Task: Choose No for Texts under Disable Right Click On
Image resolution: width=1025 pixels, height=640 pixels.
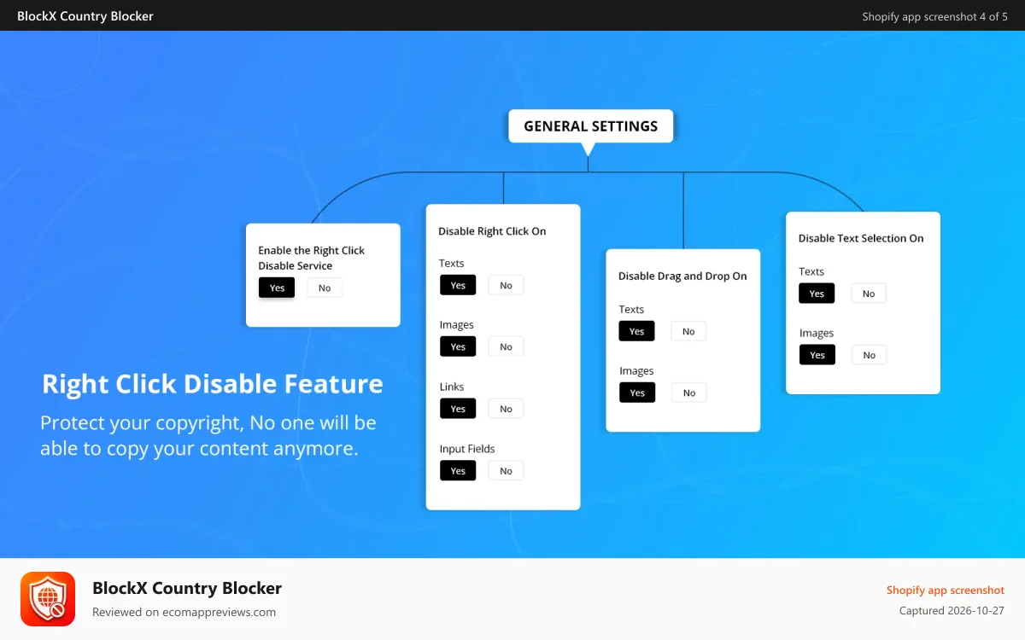Action: (506, 285)
